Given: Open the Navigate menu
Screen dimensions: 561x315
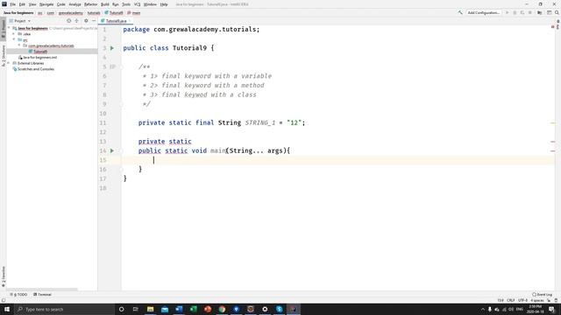Looking at the screenshot, I should [x=46, y=4].
